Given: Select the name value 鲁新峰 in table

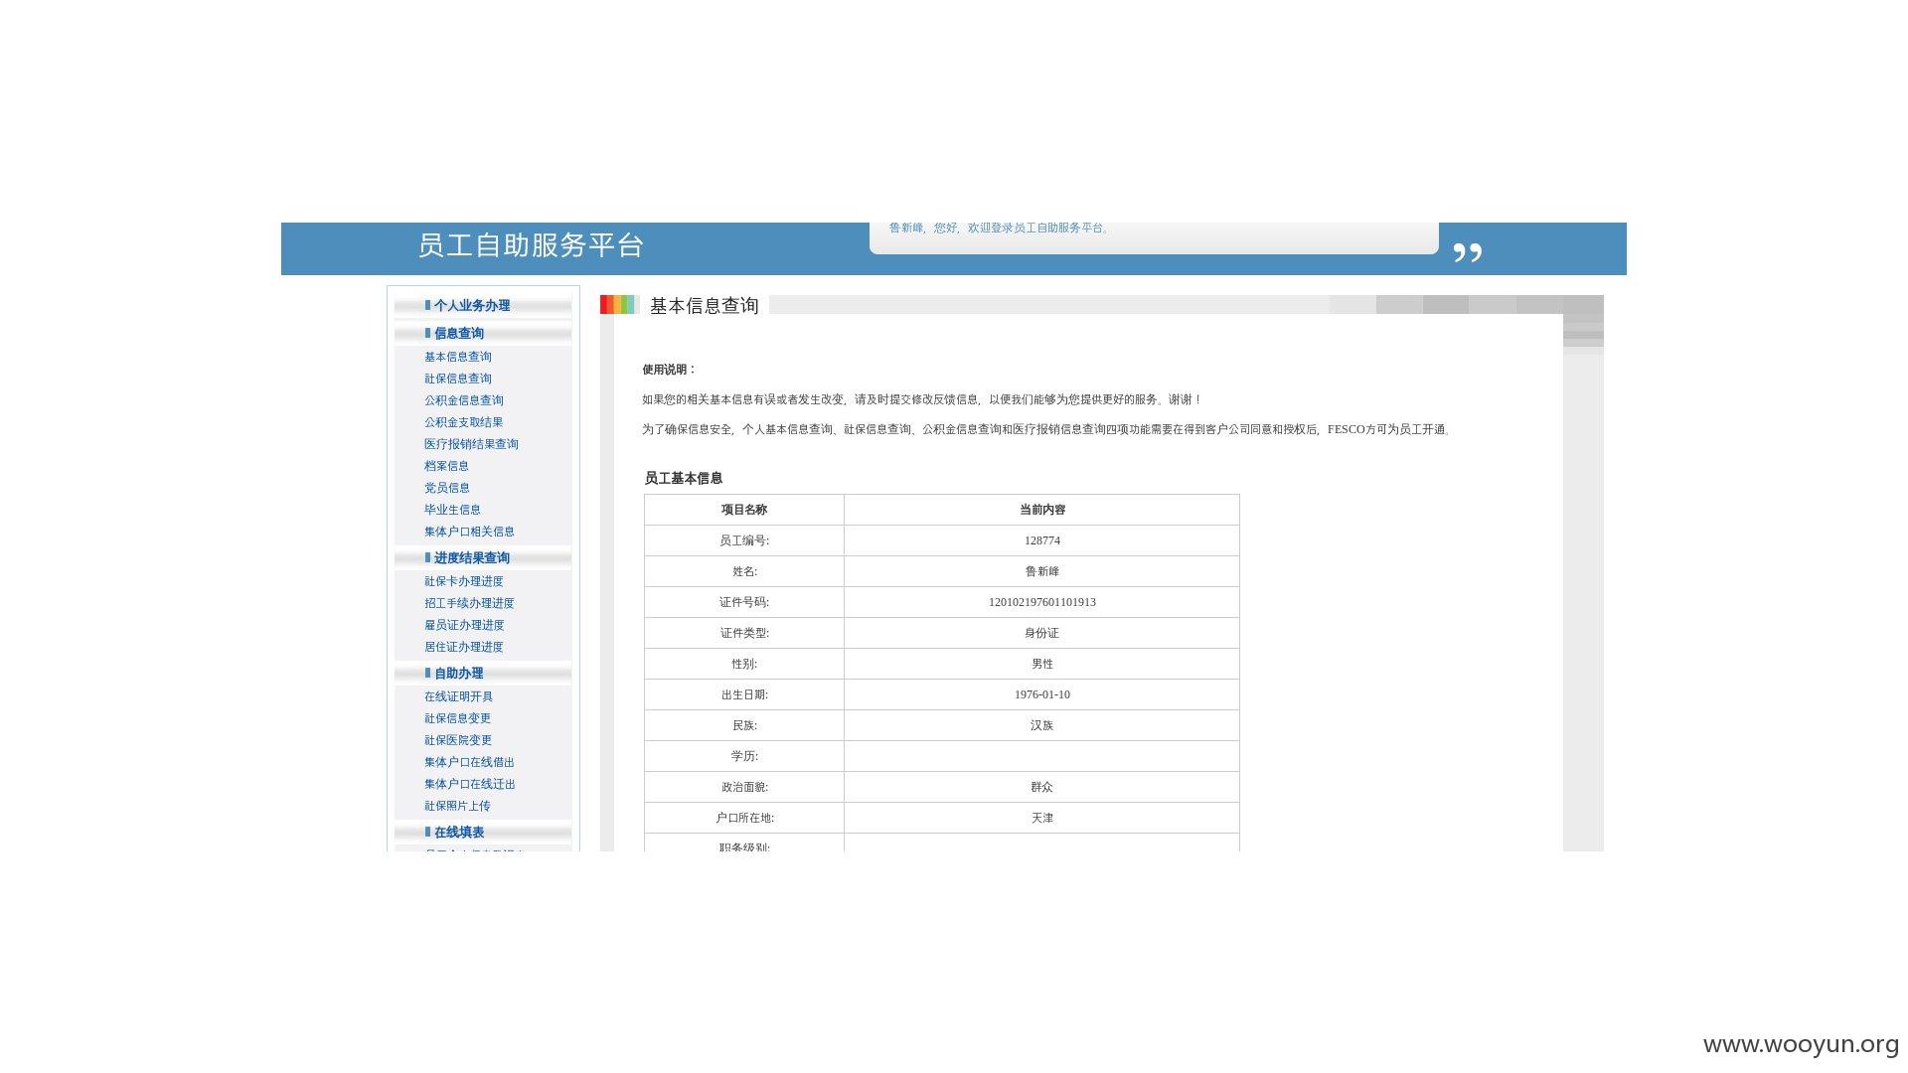Looking at the screenshot, I should (1042, 571).
